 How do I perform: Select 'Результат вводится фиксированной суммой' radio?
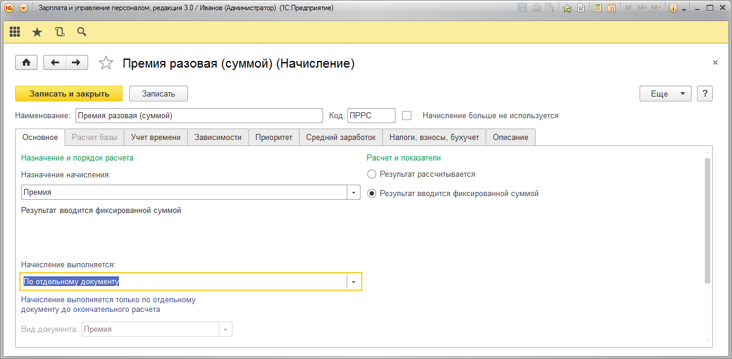pos(372,194)
